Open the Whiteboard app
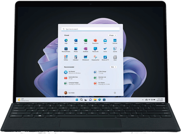The height and width of the screenshot is (134, 181). point(85,58)
